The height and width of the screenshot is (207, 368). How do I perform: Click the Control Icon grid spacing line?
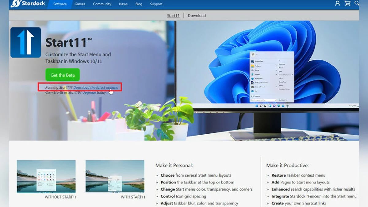183,196
